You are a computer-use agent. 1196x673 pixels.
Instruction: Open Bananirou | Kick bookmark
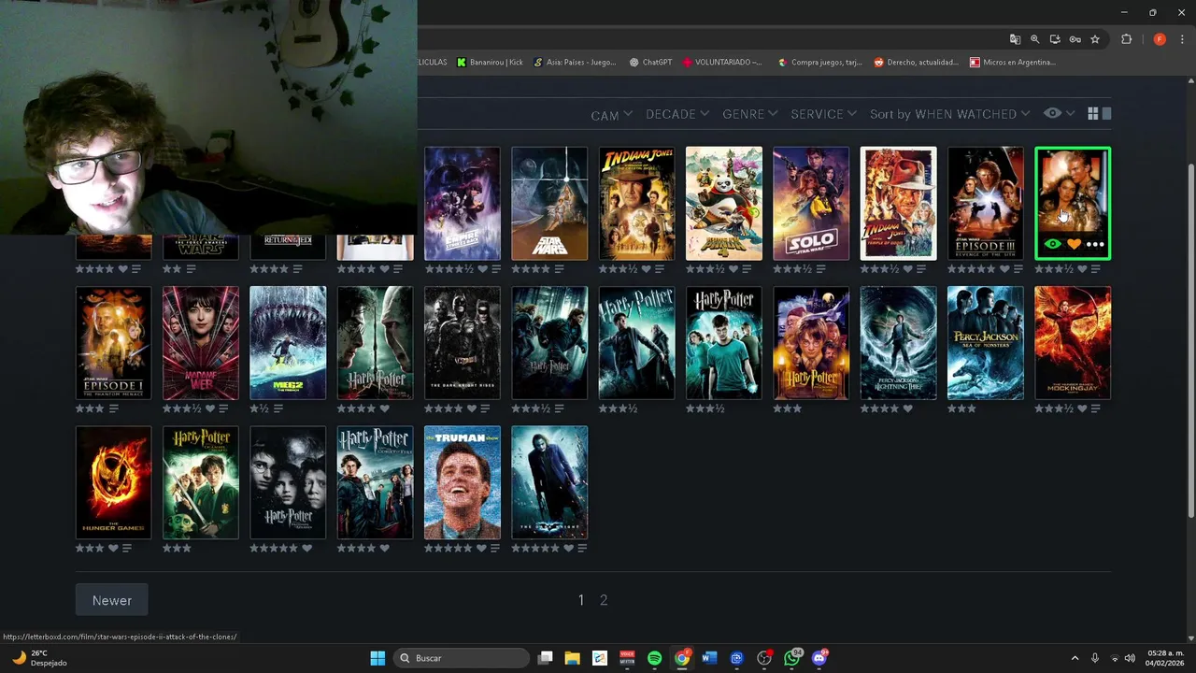click(x=490, y=63)
